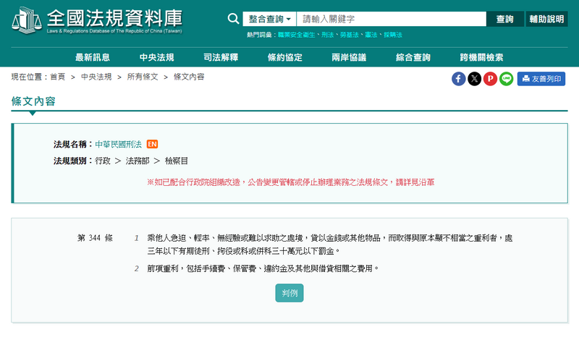
Task: Click paragraph 2 text starting 前項重利
Action: [x=263, y=268]
